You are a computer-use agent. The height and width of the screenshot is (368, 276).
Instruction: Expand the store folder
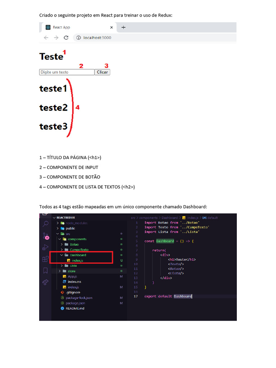coord(60,271)
